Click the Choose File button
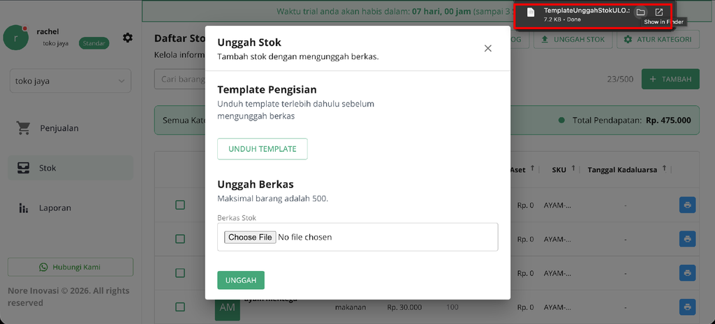The width and height of the screenshot is (715, 324). [250, 237]
